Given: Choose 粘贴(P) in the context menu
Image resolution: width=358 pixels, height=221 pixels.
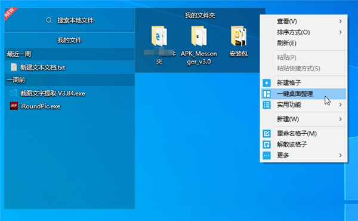Looking at the screenshot, I should (x=304, y=57).
